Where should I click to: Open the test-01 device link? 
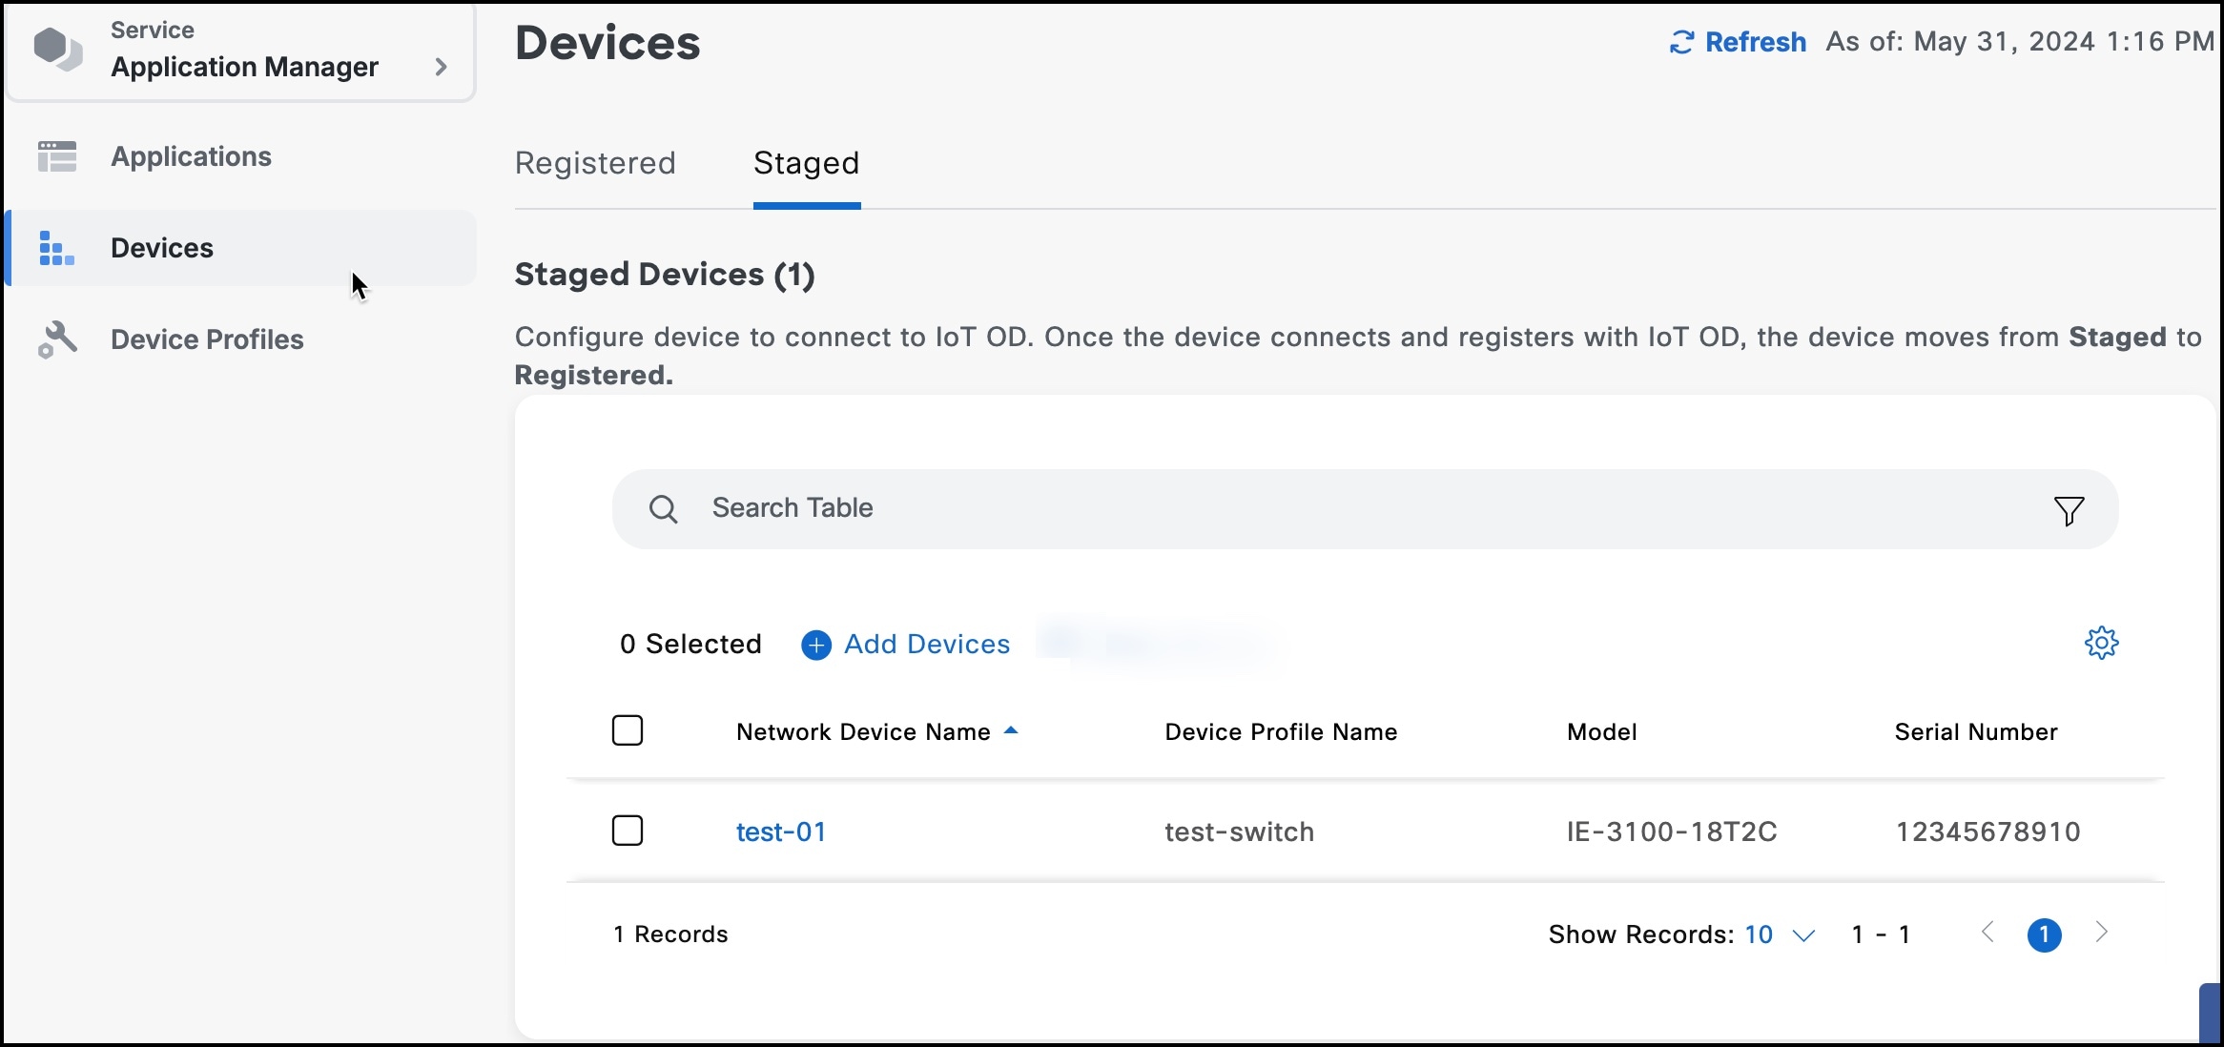[x=781, y=831]
